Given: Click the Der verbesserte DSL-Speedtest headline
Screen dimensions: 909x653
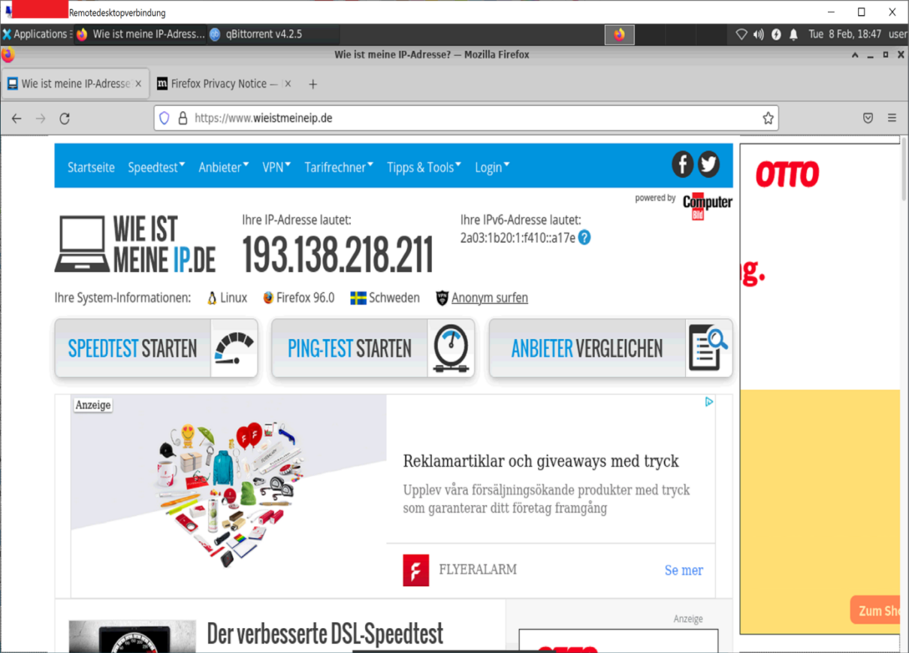Looking at the screenshot, I should (325, 634).
